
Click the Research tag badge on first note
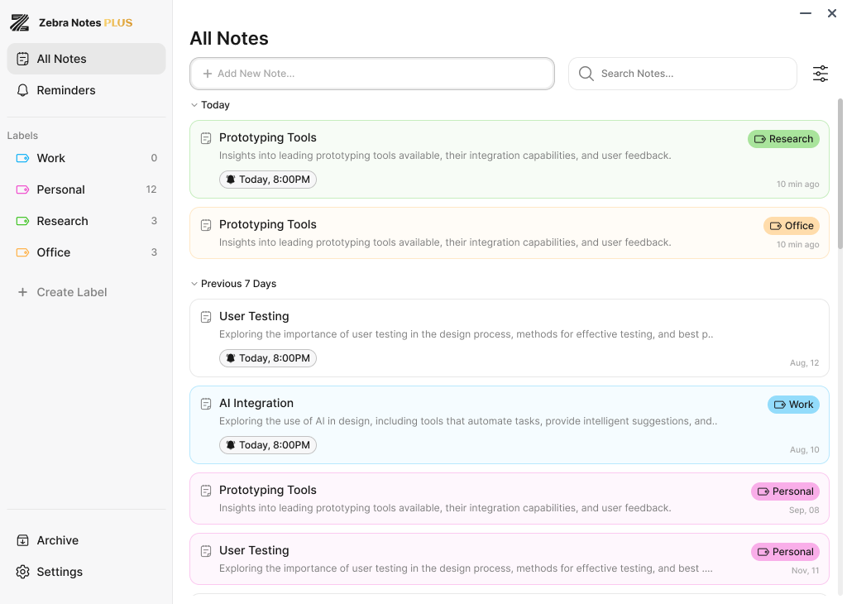point(783,139)
